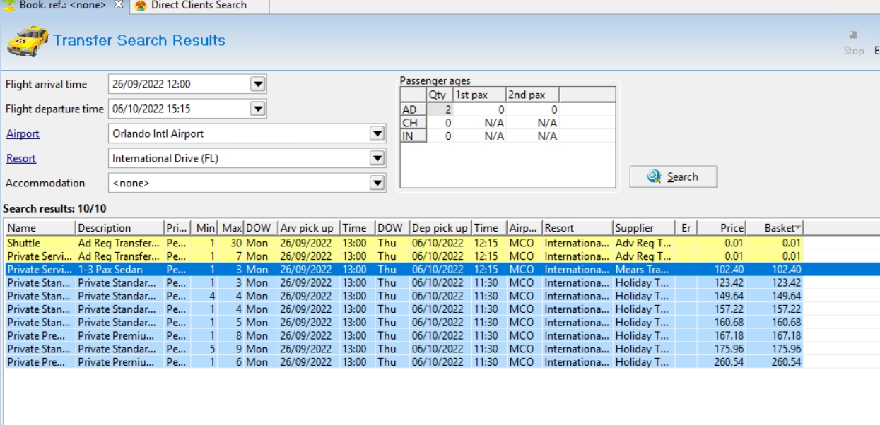This screenshot has width=880, height=425.
Task: Expand the Resort combo box arrow
Action: click(378, 159)
